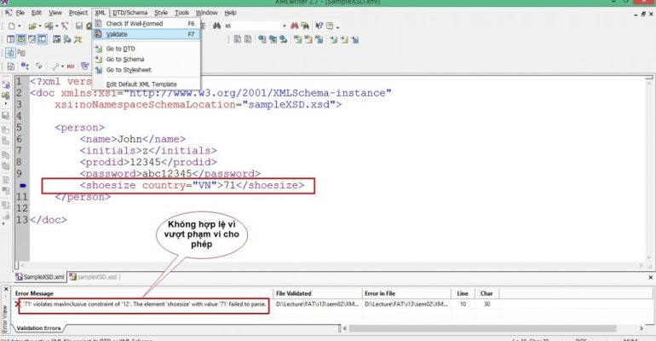656x341 pixels.
Task: Click the initials z code line
Action: pyautogui.click(x=148, y=151)
